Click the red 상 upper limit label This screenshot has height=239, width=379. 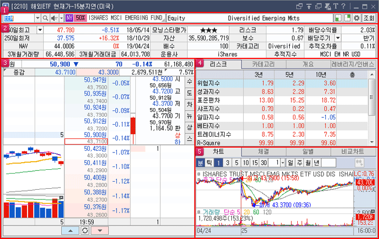coord(178,135)
